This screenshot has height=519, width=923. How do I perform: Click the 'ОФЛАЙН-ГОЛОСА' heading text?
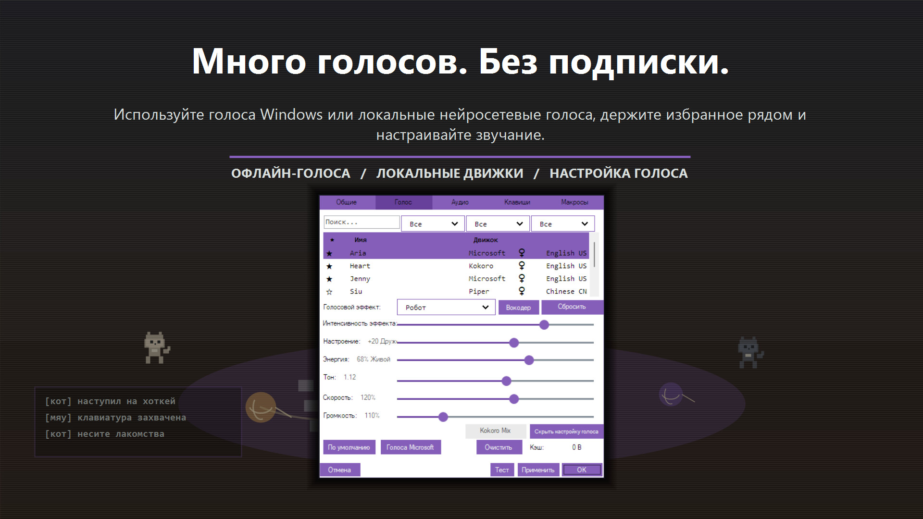coord(291,173)
